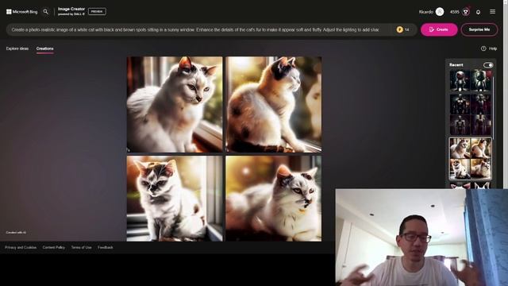Click the Help question mark icon

point(483,48)
